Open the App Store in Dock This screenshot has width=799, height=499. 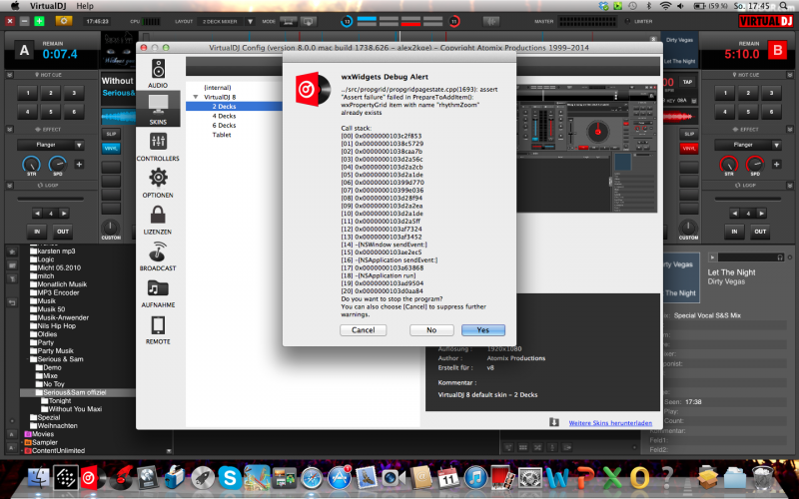point(339,479)
